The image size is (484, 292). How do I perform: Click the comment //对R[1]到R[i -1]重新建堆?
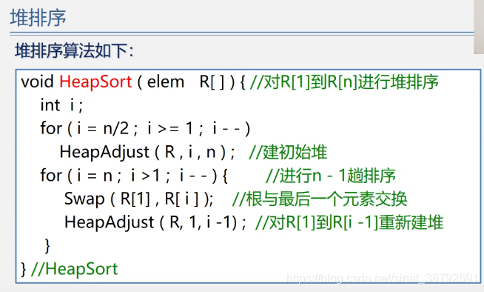point(349,222)
